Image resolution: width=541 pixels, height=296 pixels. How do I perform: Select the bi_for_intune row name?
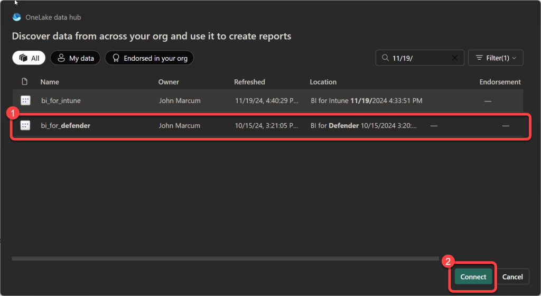pos(61,101)
